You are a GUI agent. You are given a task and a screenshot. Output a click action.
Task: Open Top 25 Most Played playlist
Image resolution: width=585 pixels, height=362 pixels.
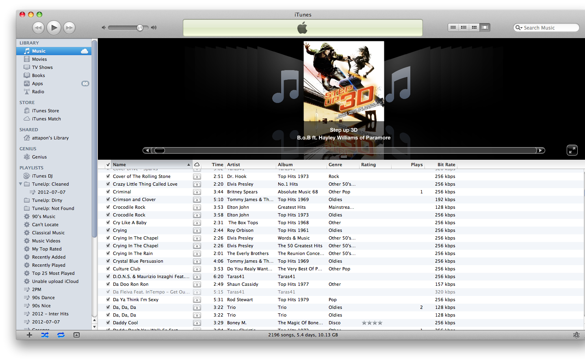[x=54, y=273]
